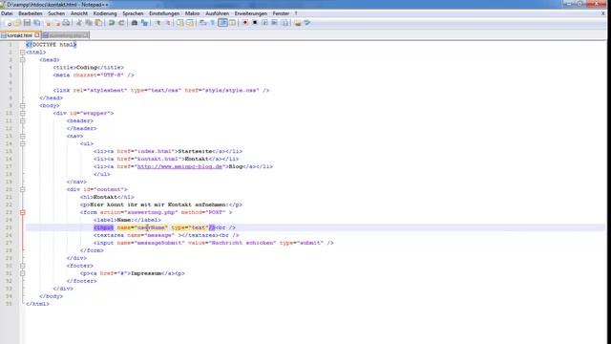The image size is (611, 344).
Task: Open the Replace dialog toolbar icon
Action: (x=144, y=23)
